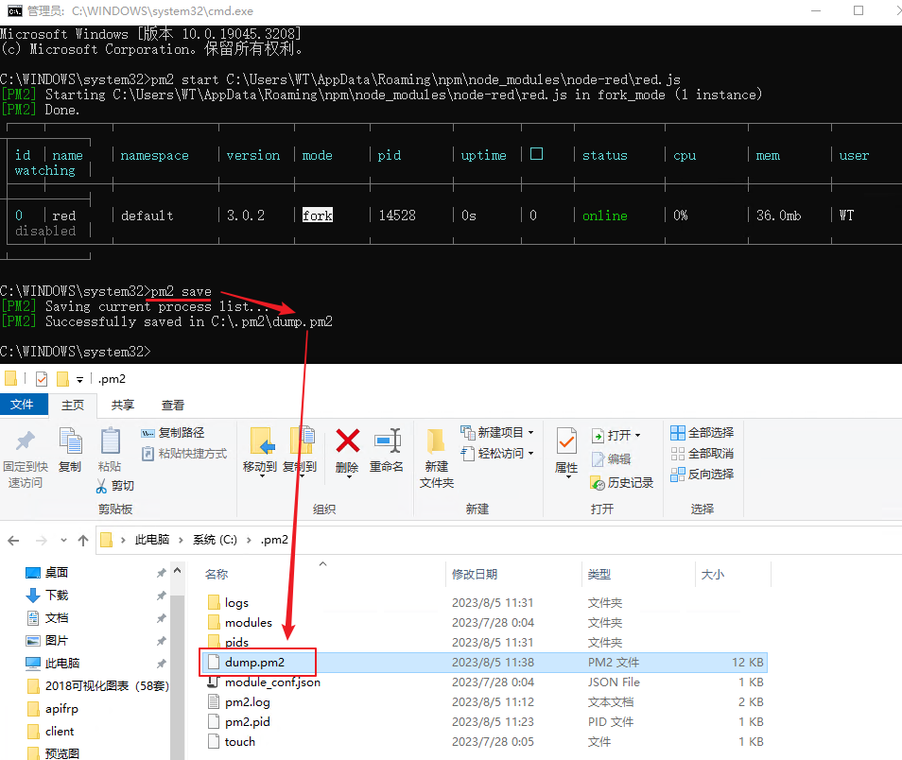
Task: Click the 编辑 (edit) ribbon item
Action: coord(611,459)
